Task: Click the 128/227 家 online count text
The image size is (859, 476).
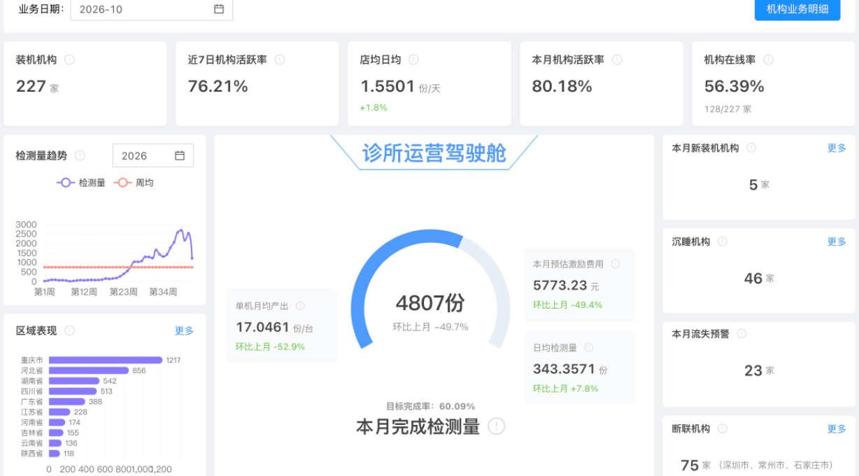Action: [727, 109]
